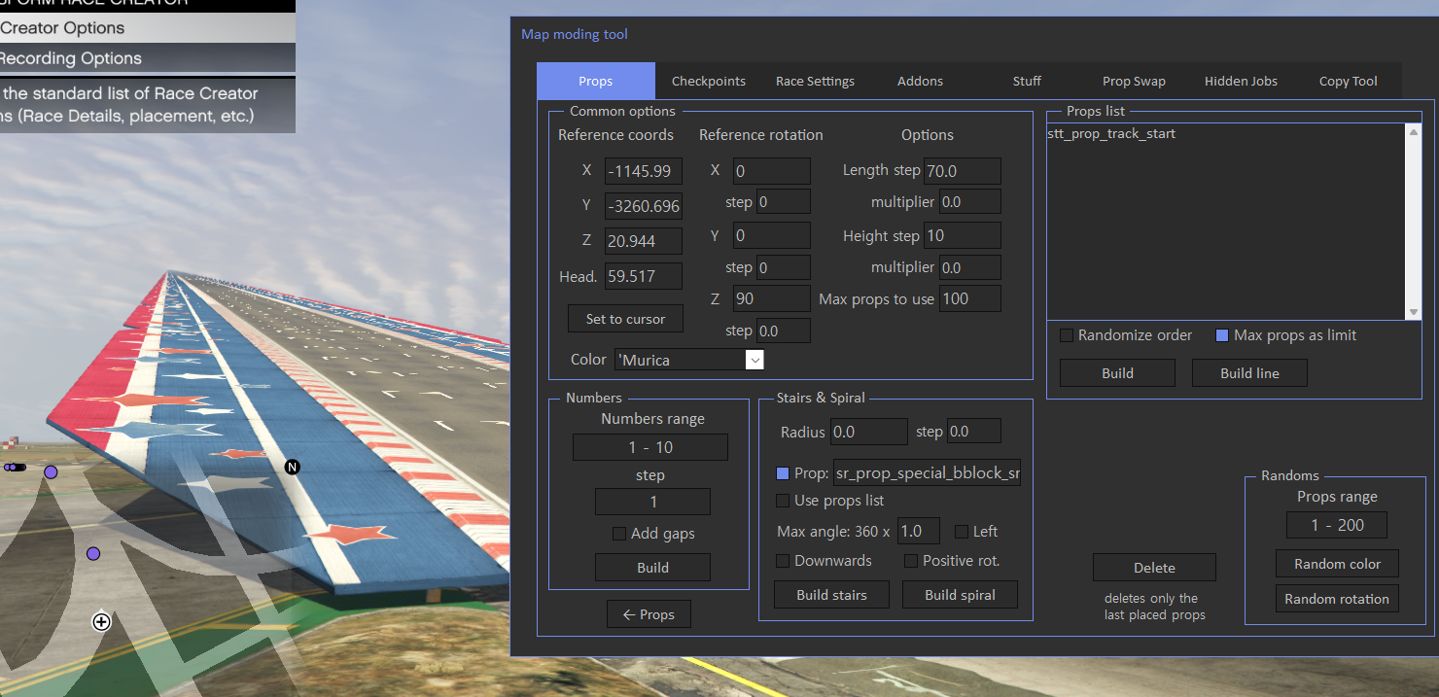Click the Build line button

pos(1249,373)
